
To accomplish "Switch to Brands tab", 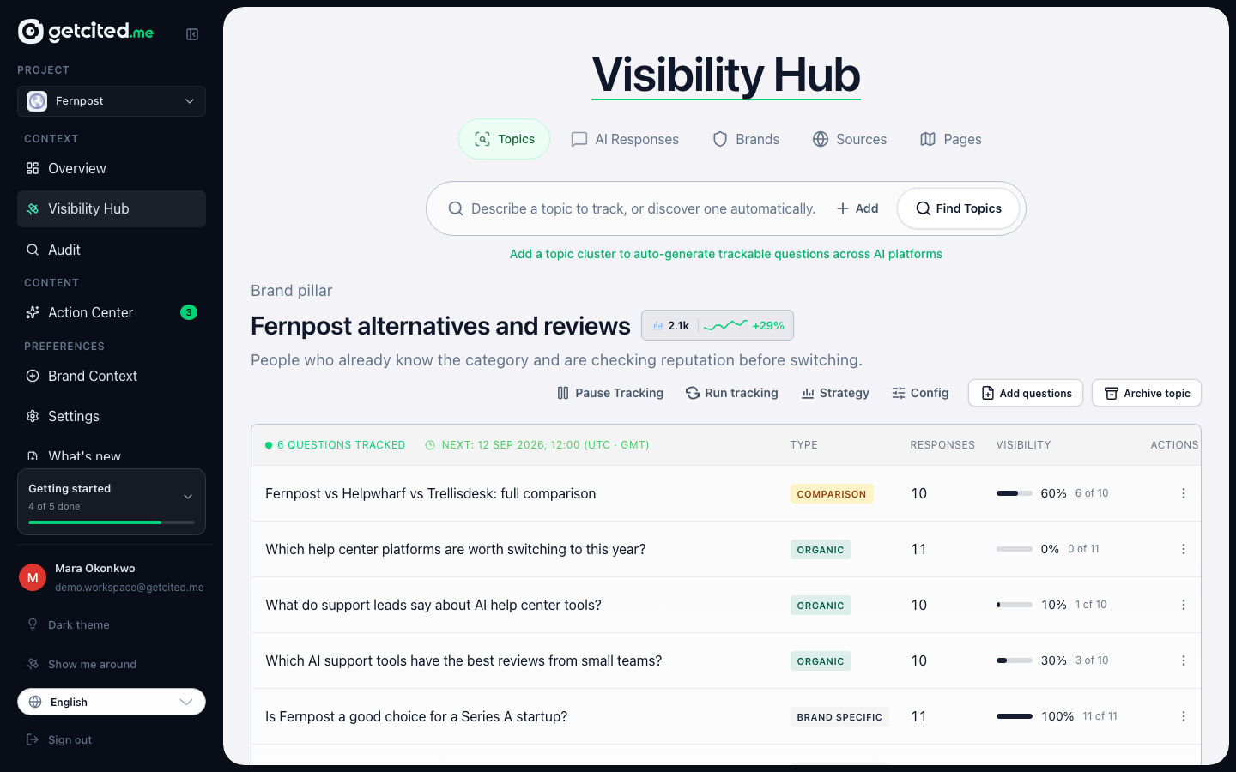I will pos(747,139).
